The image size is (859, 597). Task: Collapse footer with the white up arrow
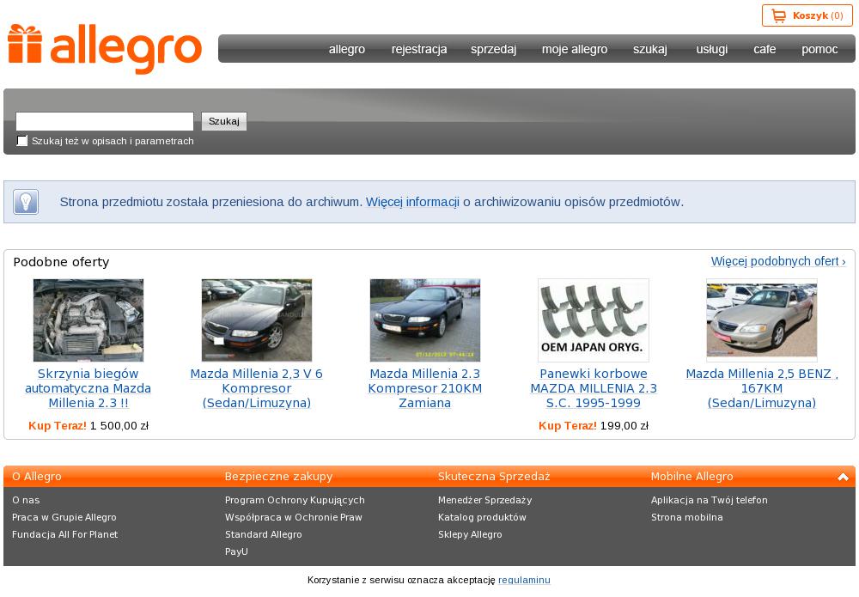click(843, 477)
